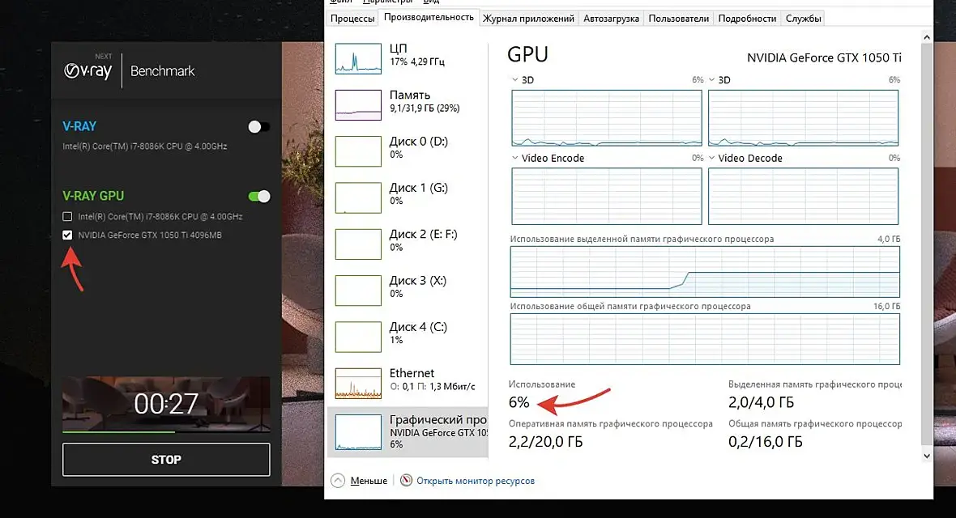Click the Task Manager vertical scrollbar
Image resolution: width=956 pixels, height=518 pixels.
927,243
